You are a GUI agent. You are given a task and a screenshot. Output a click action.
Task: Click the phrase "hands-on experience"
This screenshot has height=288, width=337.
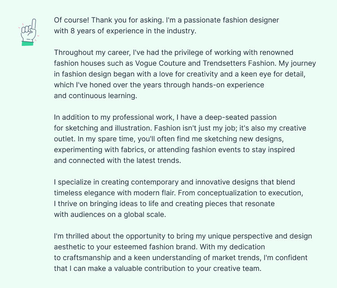pos(230,85)
